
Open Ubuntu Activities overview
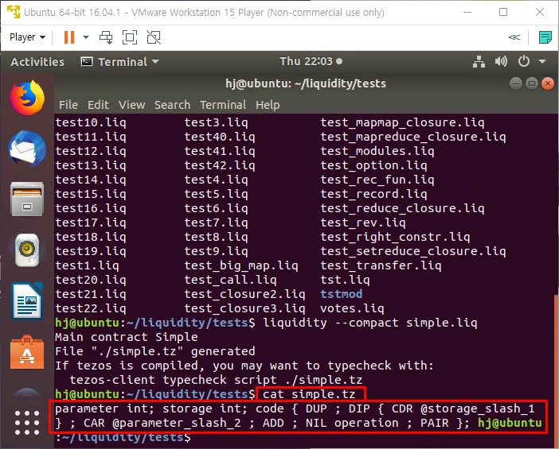click(37, 62)
